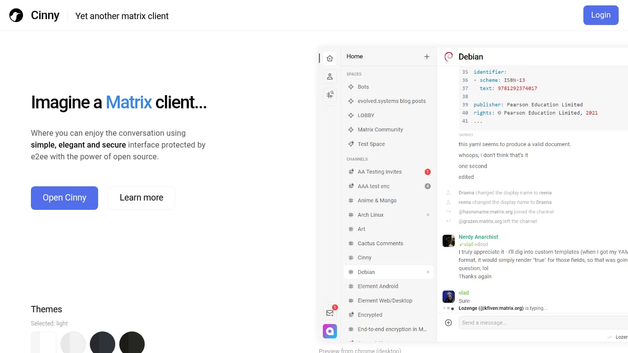Screen dimensions: 628x353
Task: Click the Cinny bird logo
Action: [x=16, y=15]
